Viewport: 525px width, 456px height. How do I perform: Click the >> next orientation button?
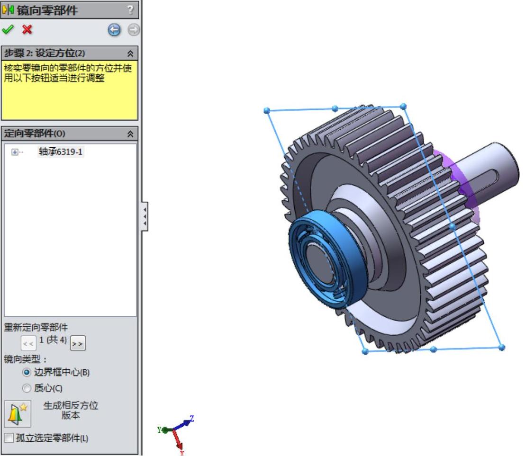pyautogui.click(x=78, y=343)
